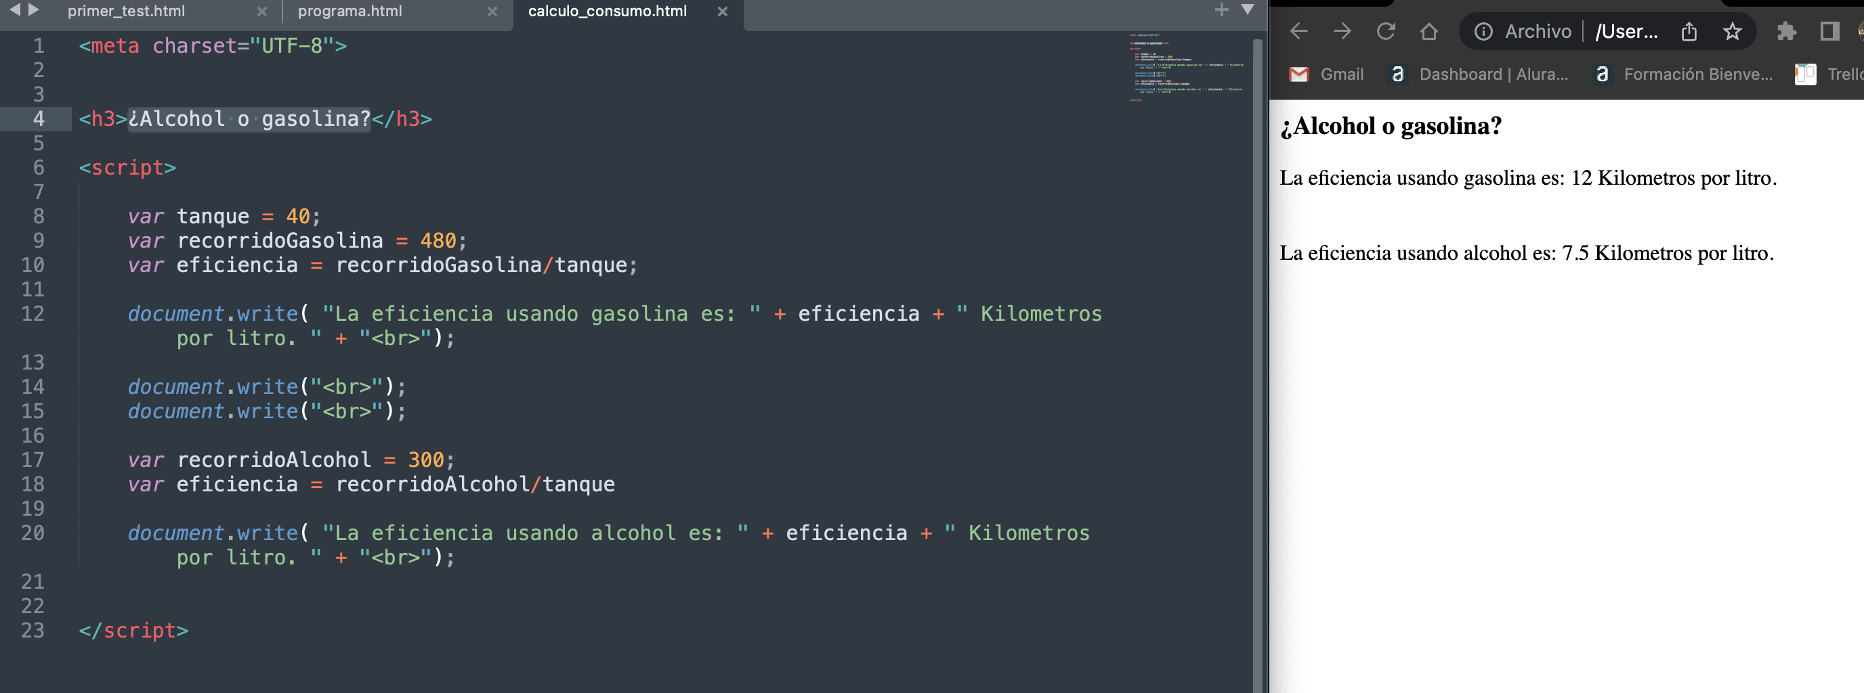Screen dimensions: 1864x693
Task: Go forward in the browser
Action: click(x=1342, y=31)
